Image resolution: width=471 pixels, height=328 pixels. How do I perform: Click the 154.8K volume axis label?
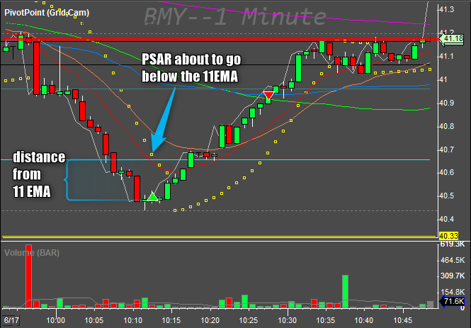[452, 292]
